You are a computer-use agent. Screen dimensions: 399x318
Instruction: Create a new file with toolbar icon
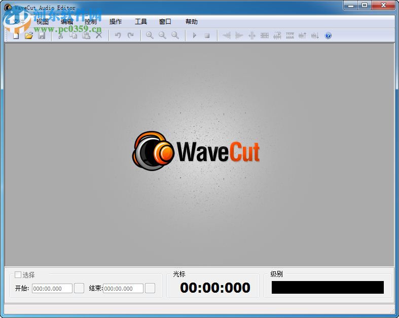[16, 35]
